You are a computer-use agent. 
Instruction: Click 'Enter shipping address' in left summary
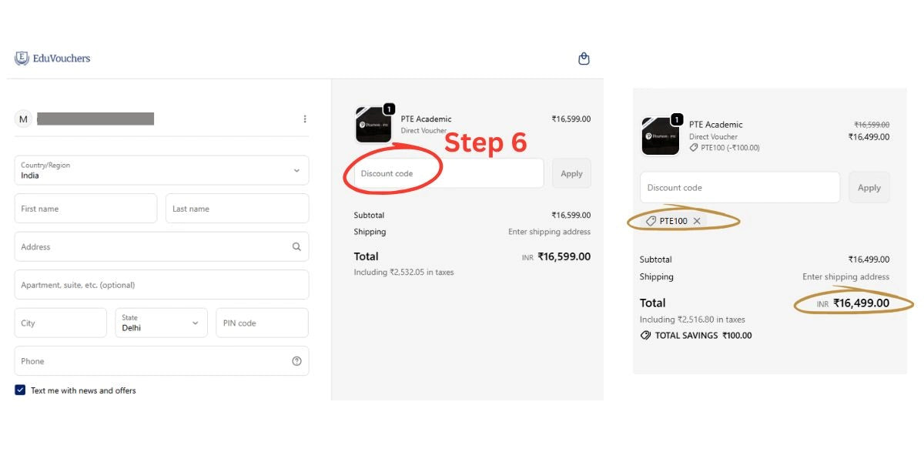tap(549, 232)
